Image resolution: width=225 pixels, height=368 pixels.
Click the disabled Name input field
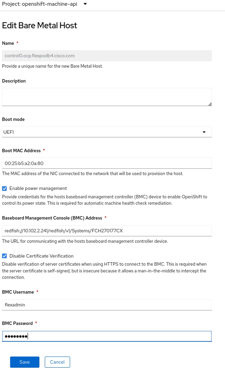point(107,56)
